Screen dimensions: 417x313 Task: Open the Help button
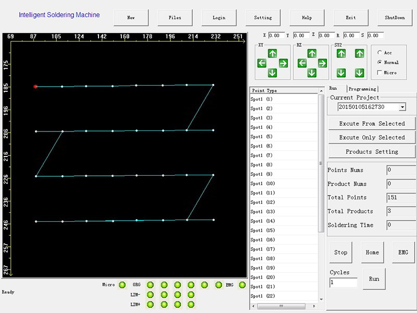click(x=307, y=18)
